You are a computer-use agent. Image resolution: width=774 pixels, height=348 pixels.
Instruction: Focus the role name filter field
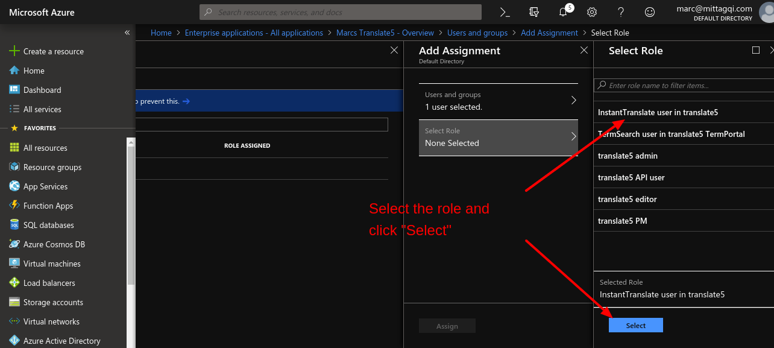684,86
